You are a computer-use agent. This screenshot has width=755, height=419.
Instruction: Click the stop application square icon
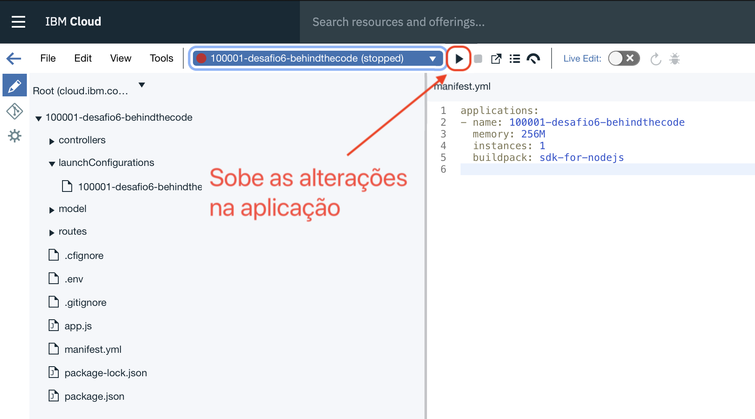point(478,59)
